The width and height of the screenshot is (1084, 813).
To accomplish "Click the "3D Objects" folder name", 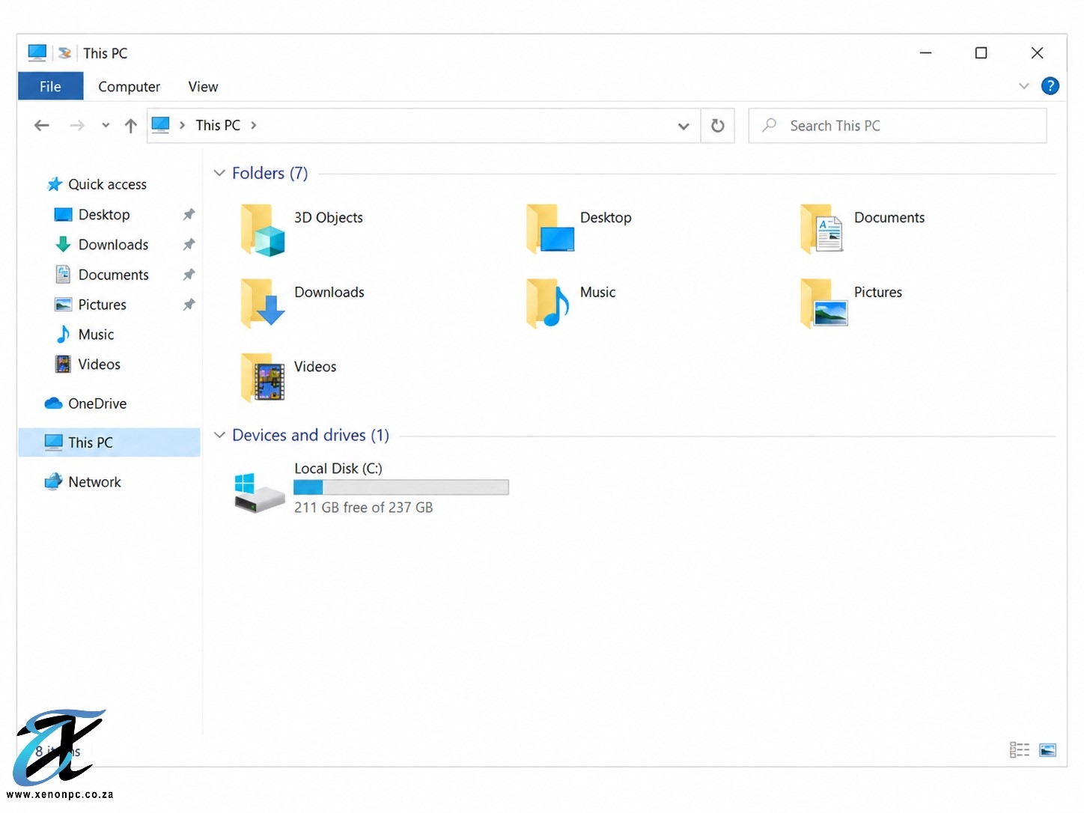I will click(x=329, y=217).
